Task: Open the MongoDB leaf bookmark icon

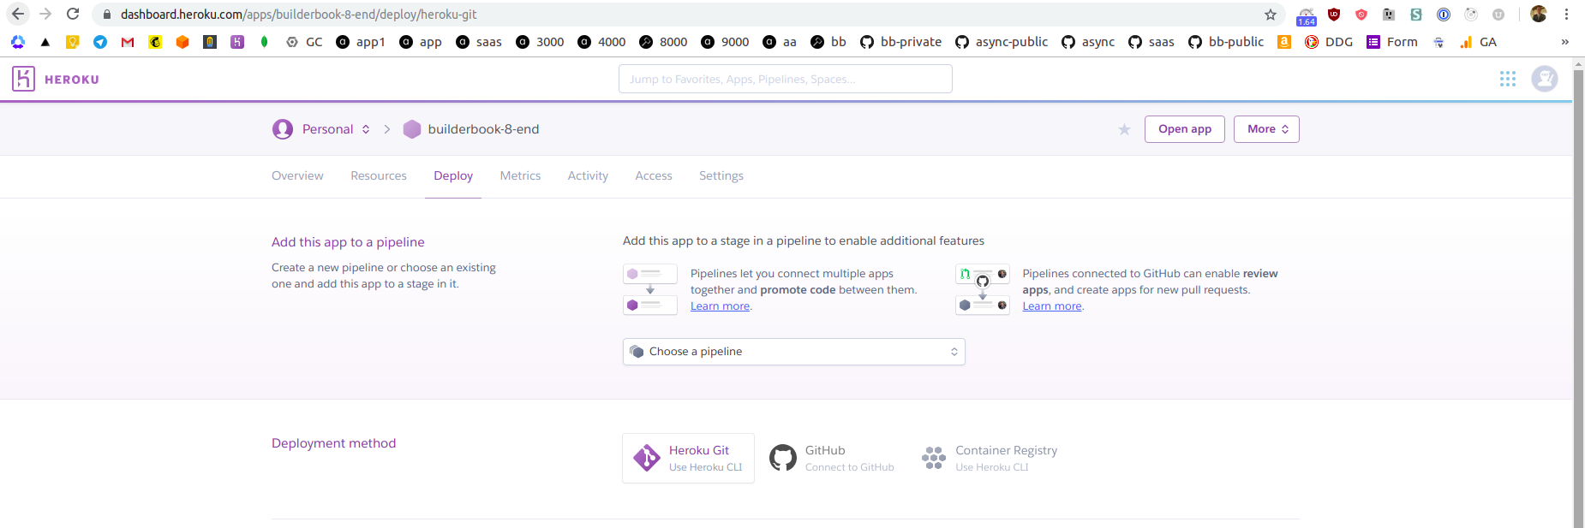Action: pos(265,42)
